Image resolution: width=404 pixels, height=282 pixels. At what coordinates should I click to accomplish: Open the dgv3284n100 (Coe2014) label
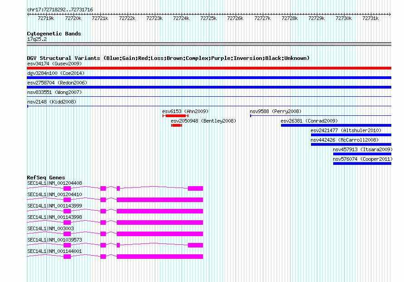click(56, 73)
